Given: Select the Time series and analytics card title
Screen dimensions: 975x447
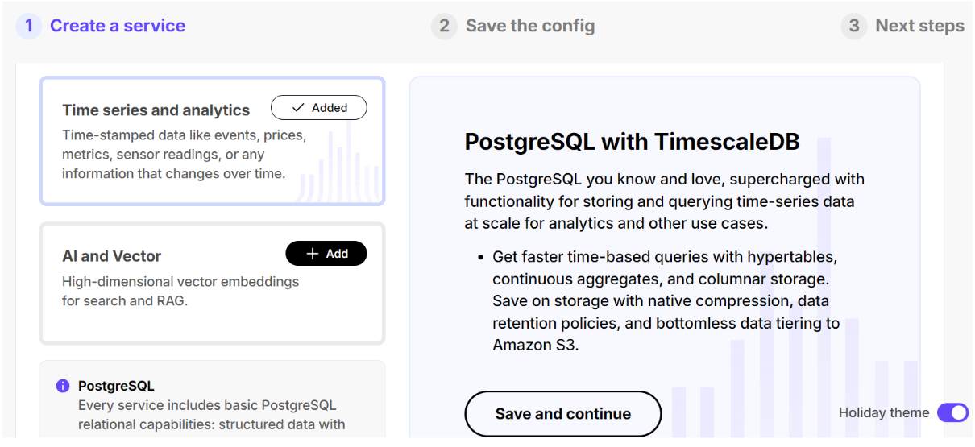Looking at the screenshot, I should tap(156, 110).
